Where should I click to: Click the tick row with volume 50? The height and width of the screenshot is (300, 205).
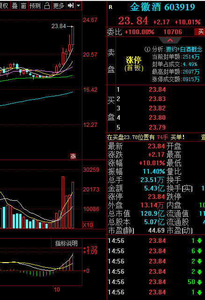[156, 282]
